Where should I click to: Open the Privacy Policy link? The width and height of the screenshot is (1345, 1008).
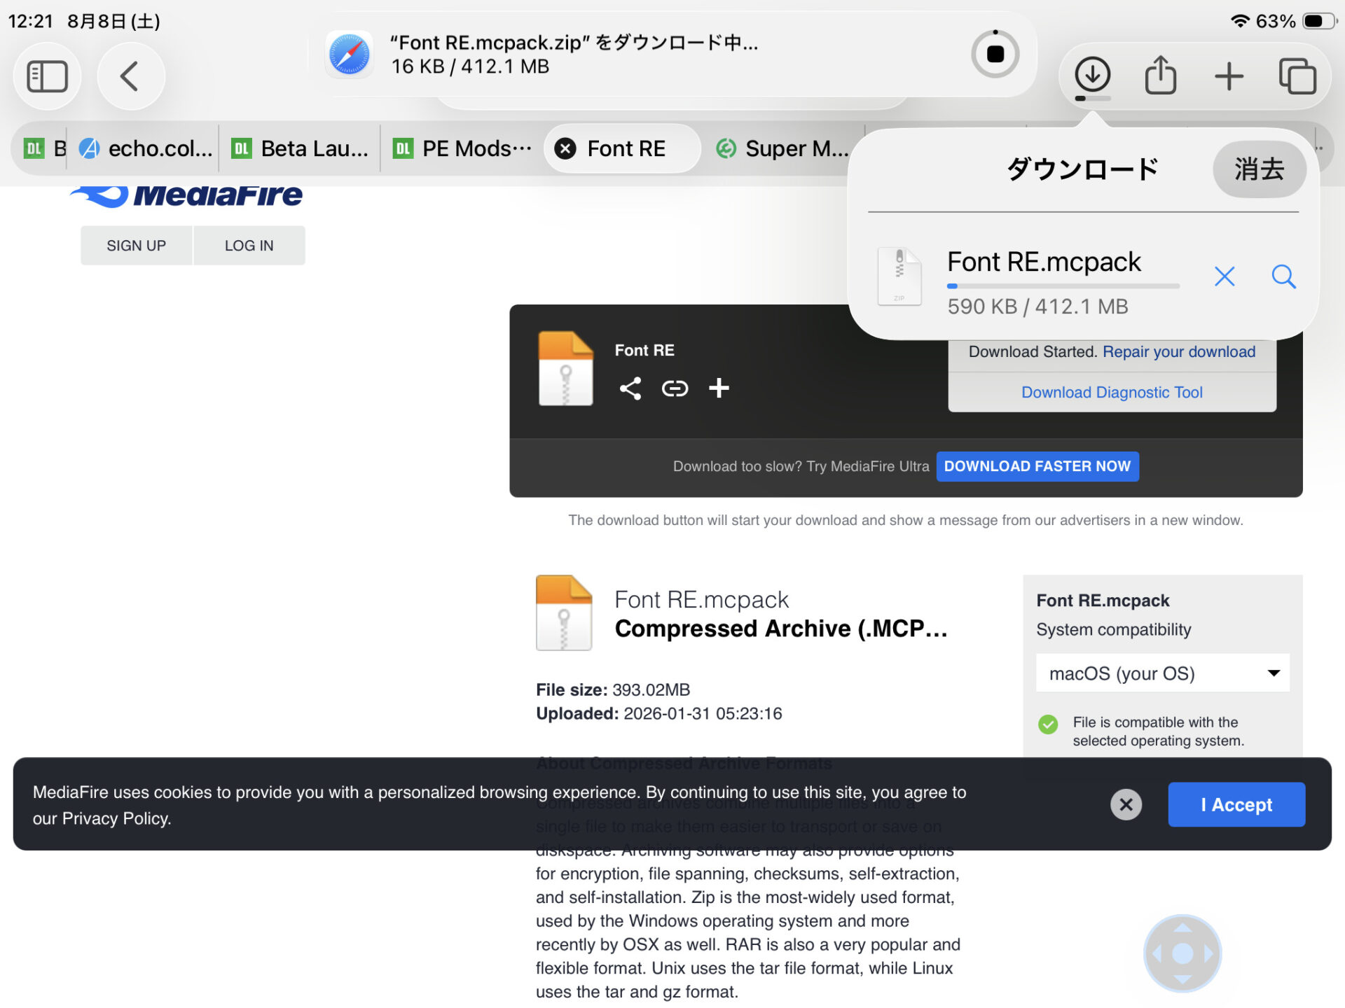pos(116,818)
